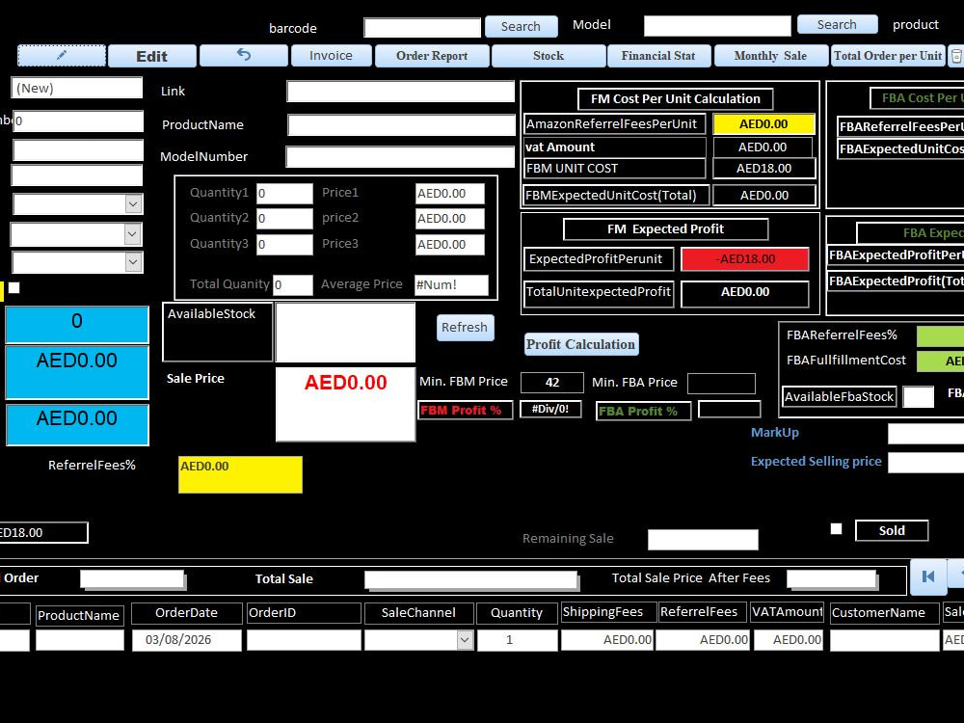Click the Search button next to Model field
964x723 pixels.
[x=837, y=25]
